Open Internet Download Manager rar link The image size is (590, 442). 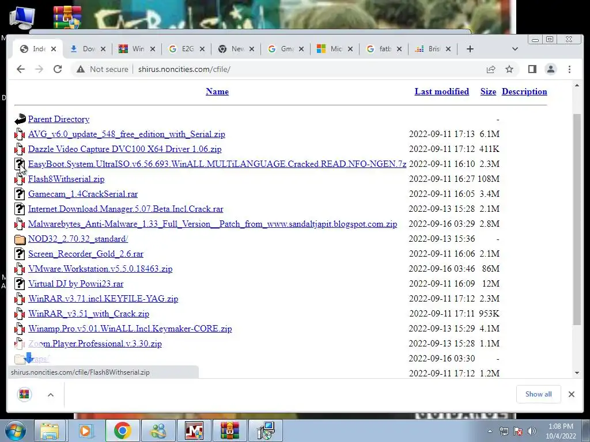(x=126, y=209)
